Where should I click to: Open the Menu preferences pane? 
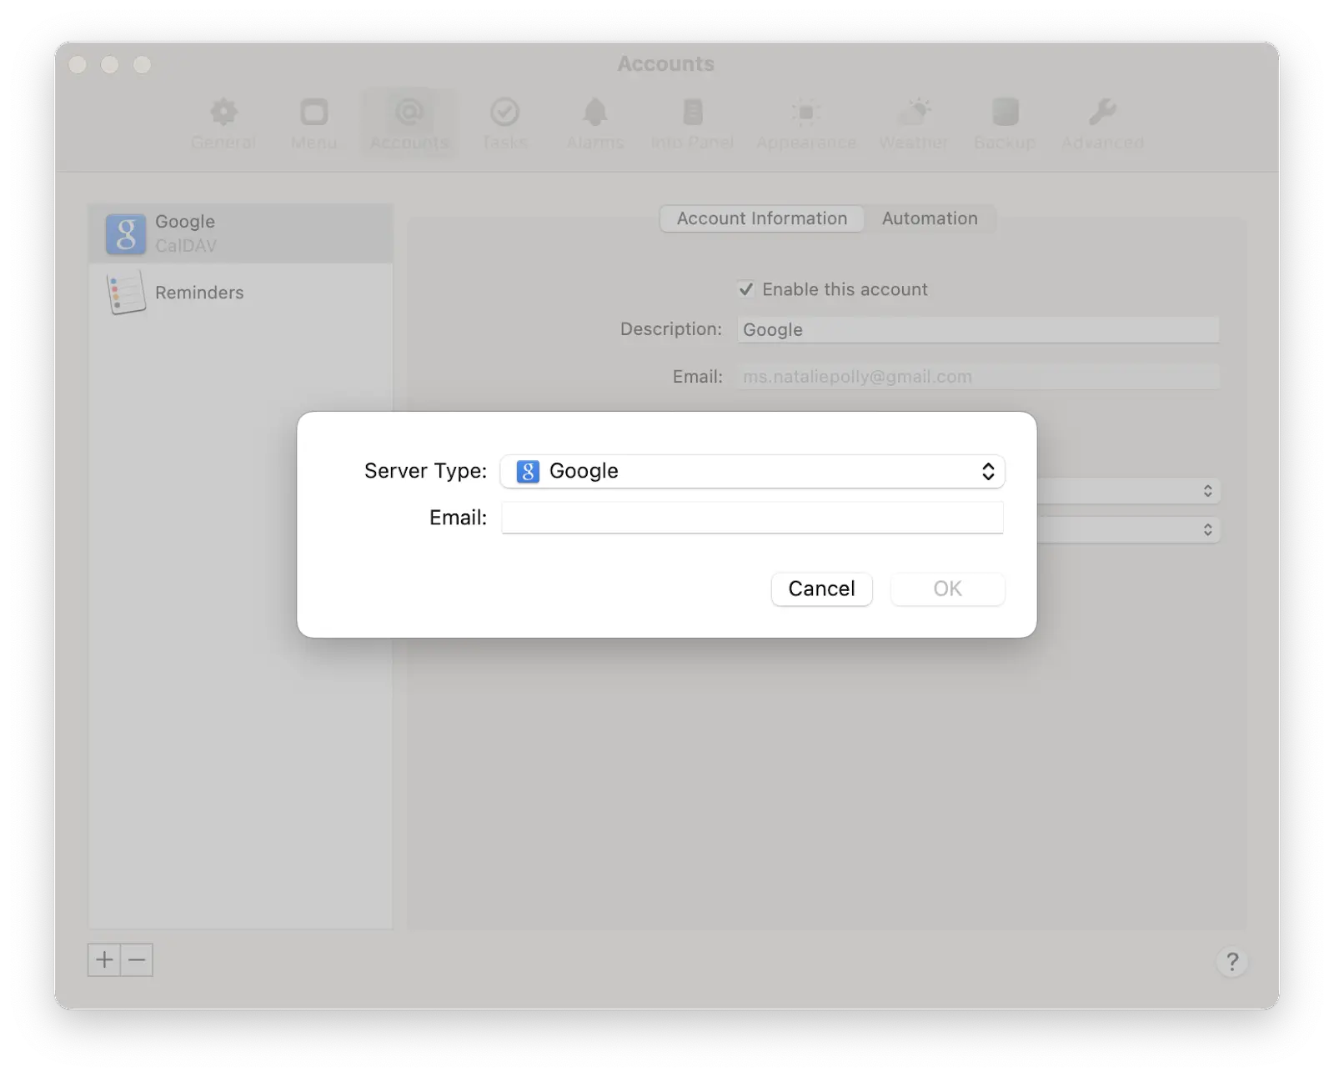[314, 123]
